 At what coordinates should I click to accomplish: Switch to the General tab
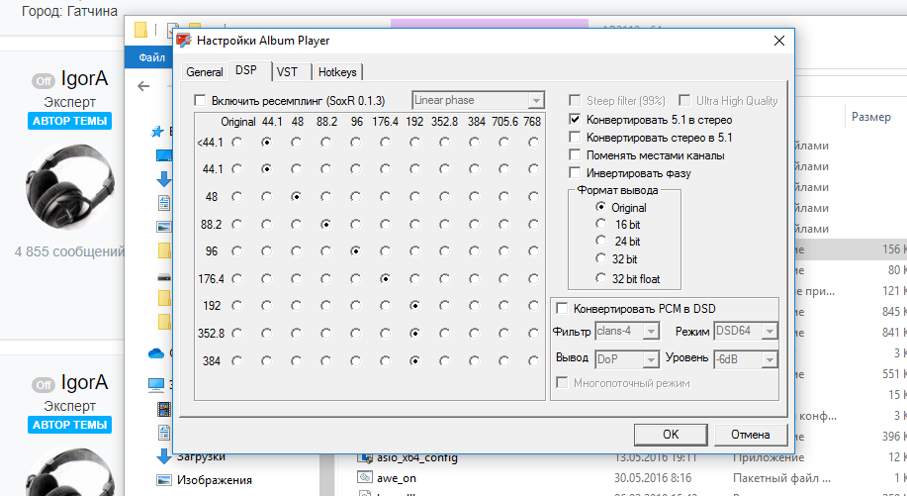tap(204, 71)
